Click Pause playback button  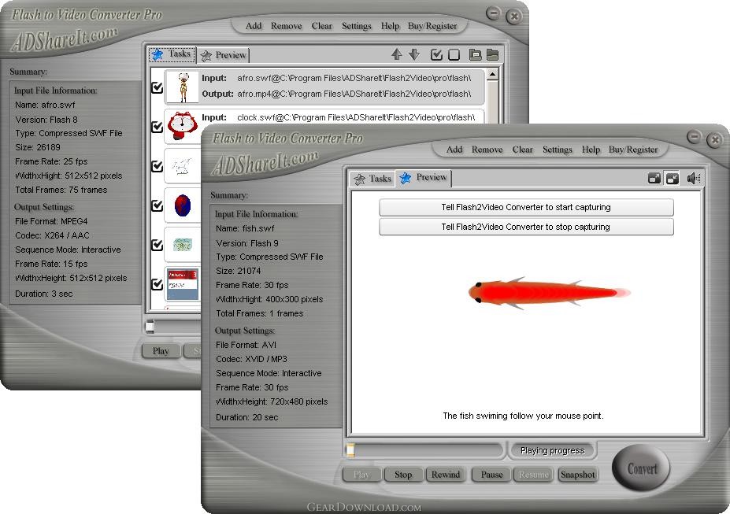[x=491, y=475]
